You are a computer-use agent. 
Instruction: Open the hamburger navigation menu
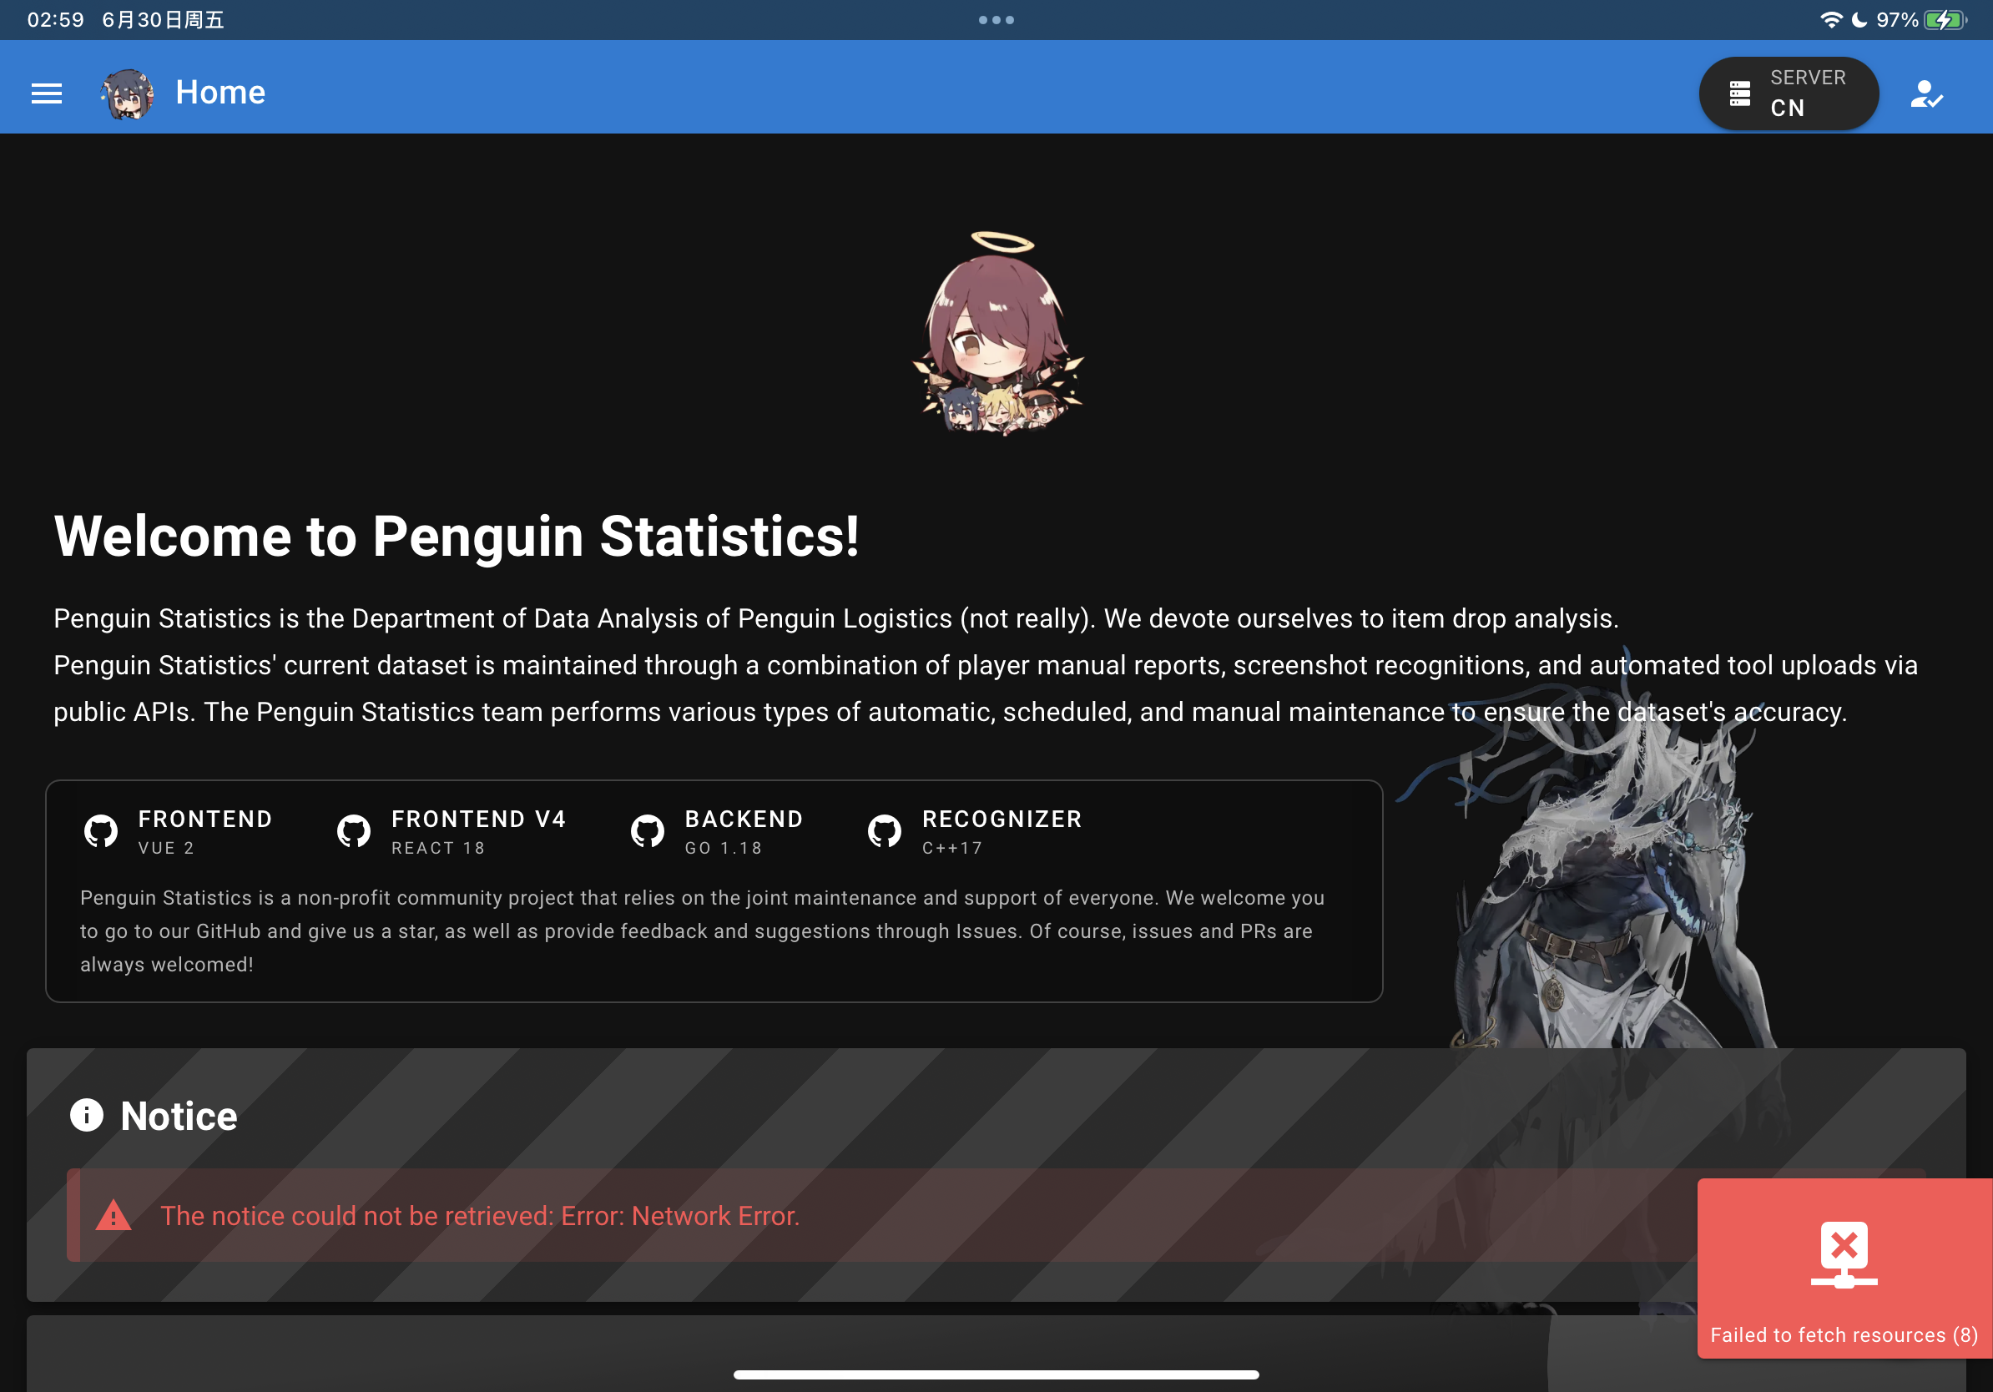pos(47,93)
